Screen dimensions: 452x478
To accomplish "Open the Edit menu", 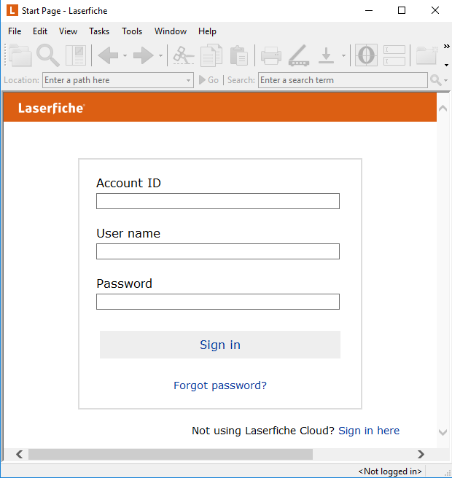I will click(x=40, y=31).
